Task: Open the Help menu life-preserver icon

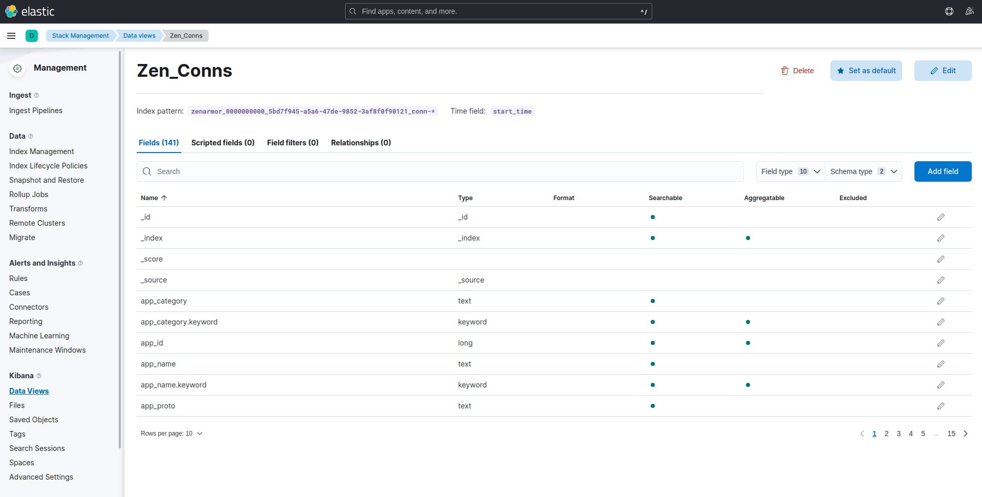Action: point(949,11)
